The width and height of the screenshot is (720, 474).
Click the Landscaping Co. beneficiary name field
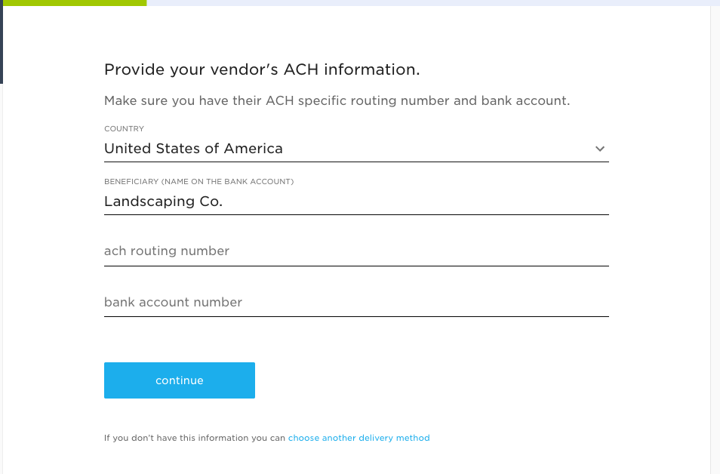point(356,202)
